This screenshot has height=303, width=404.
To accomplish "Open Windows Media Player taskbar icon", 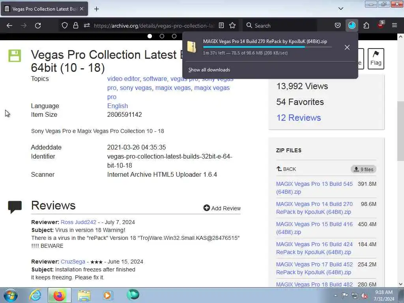I will click(108, 295).
